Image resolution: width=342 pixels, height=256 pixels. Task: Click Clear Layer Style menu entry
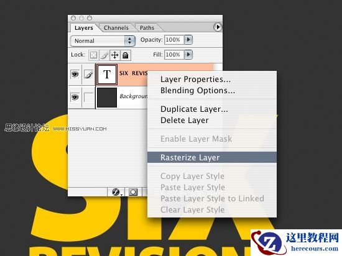192,209
